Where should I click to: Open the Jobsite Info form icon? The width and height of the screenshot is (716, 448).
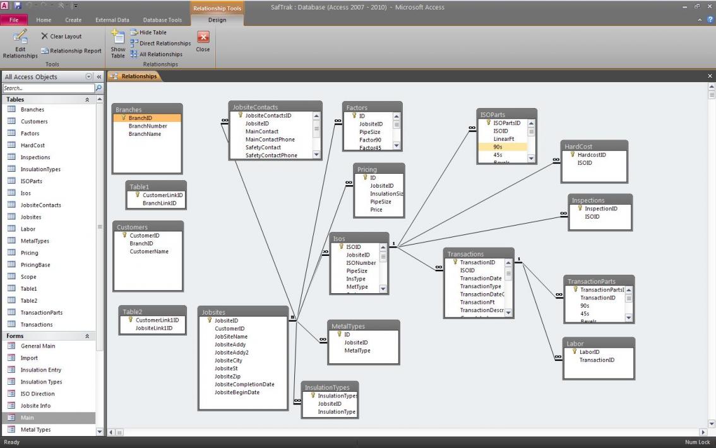tap(11, 405)
